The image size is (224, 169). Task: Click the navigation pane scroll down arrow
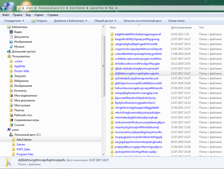[103, 154]
